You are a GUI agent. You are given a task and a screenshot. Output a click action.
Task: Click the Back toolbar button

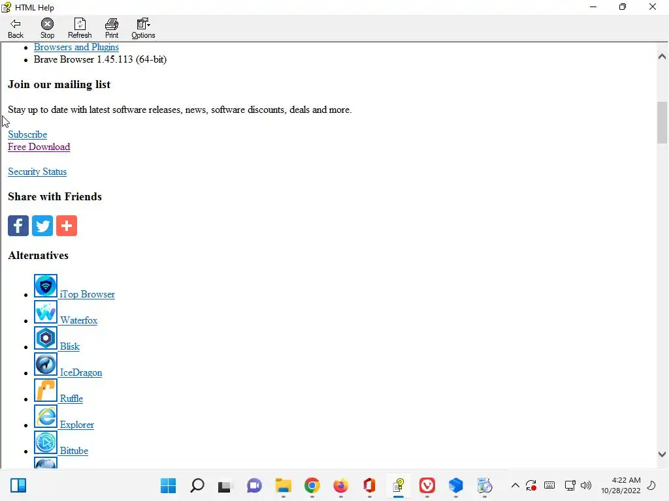pos(16,29)
